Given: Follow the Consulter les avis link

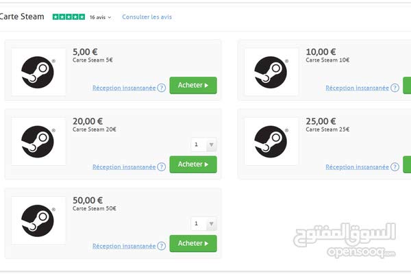Looking at the screenshot, I should click(147, 17).
